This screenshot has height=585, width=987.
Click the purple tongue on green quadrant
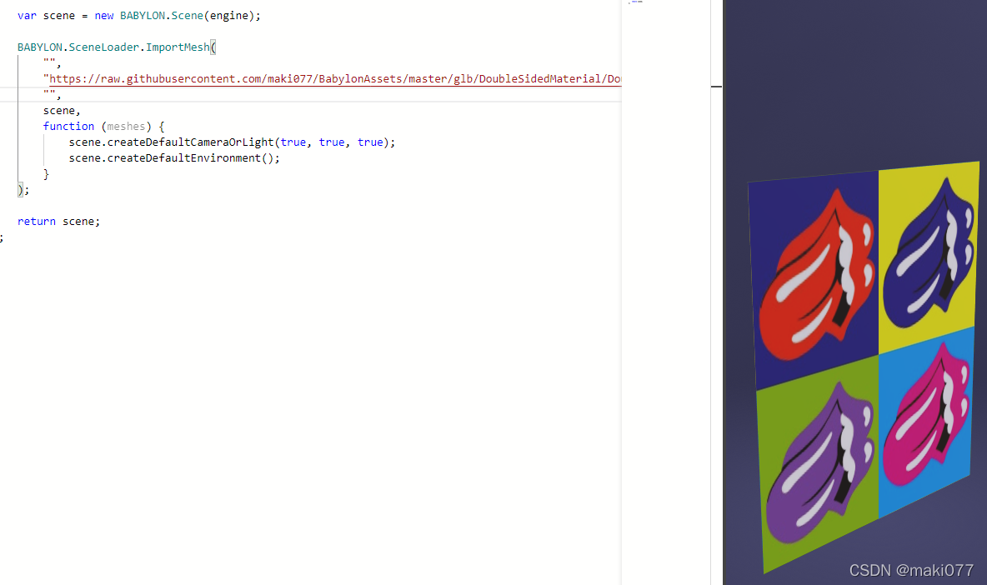tap(819, 462)
